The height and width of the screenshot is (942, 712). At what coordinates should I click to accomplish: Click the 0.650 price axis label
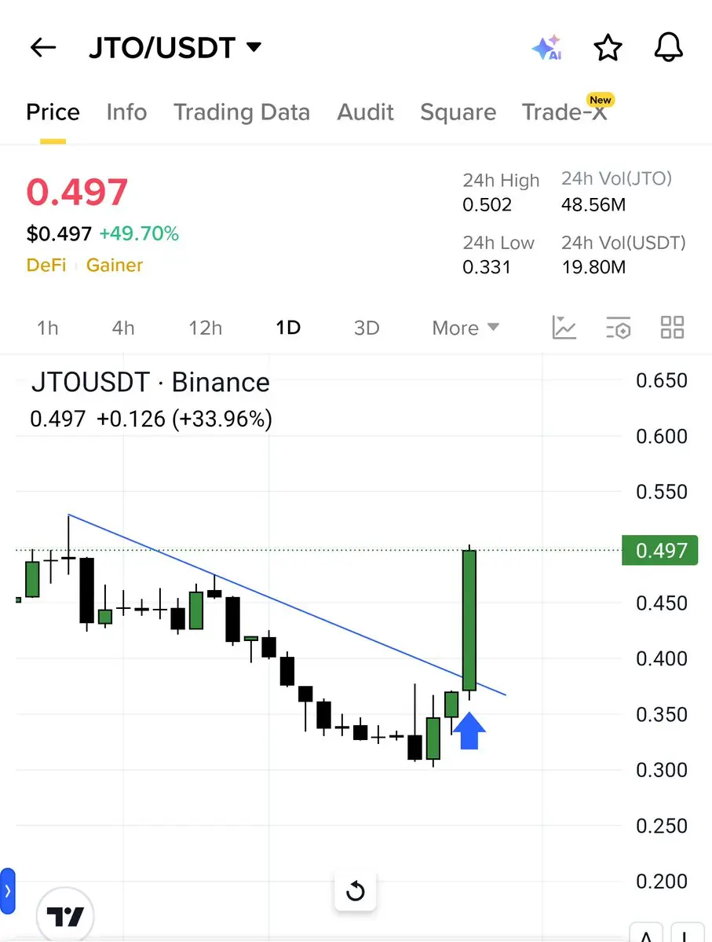click(x=662, y=380)
